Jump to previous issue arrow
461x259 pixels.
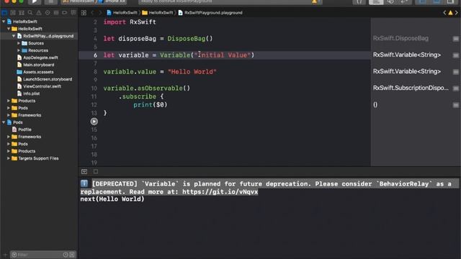click(444, 13)
